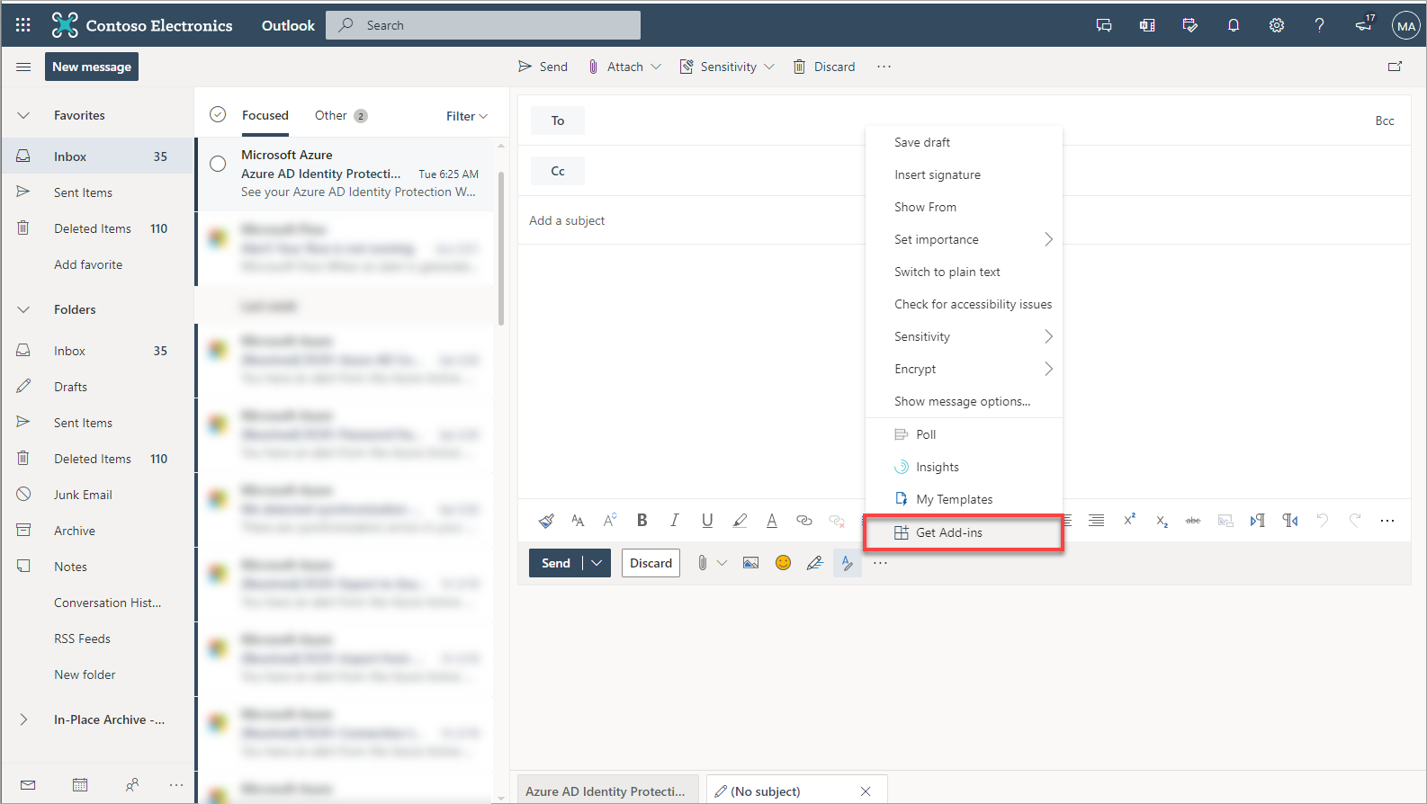The height and width of the screenshot is (804, 1427).
Task: Expand the Set importance submenu
Action: coord(972,239)
